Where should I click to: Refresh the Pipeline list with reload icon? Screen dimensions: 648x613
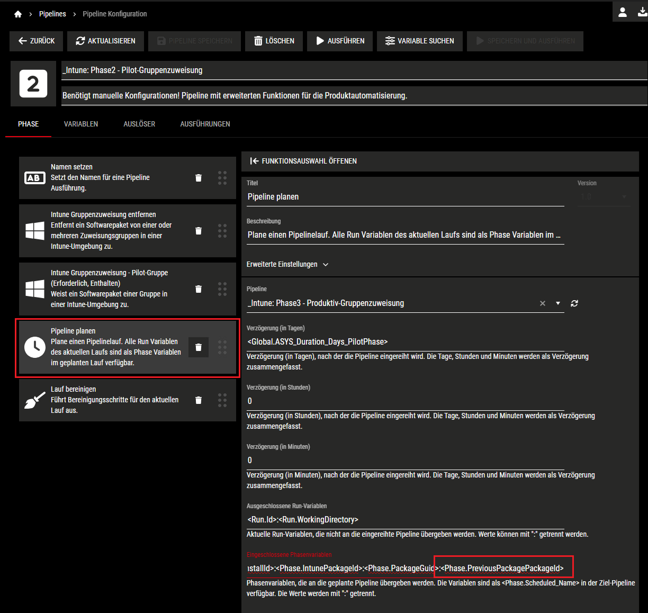pos(574,303)
